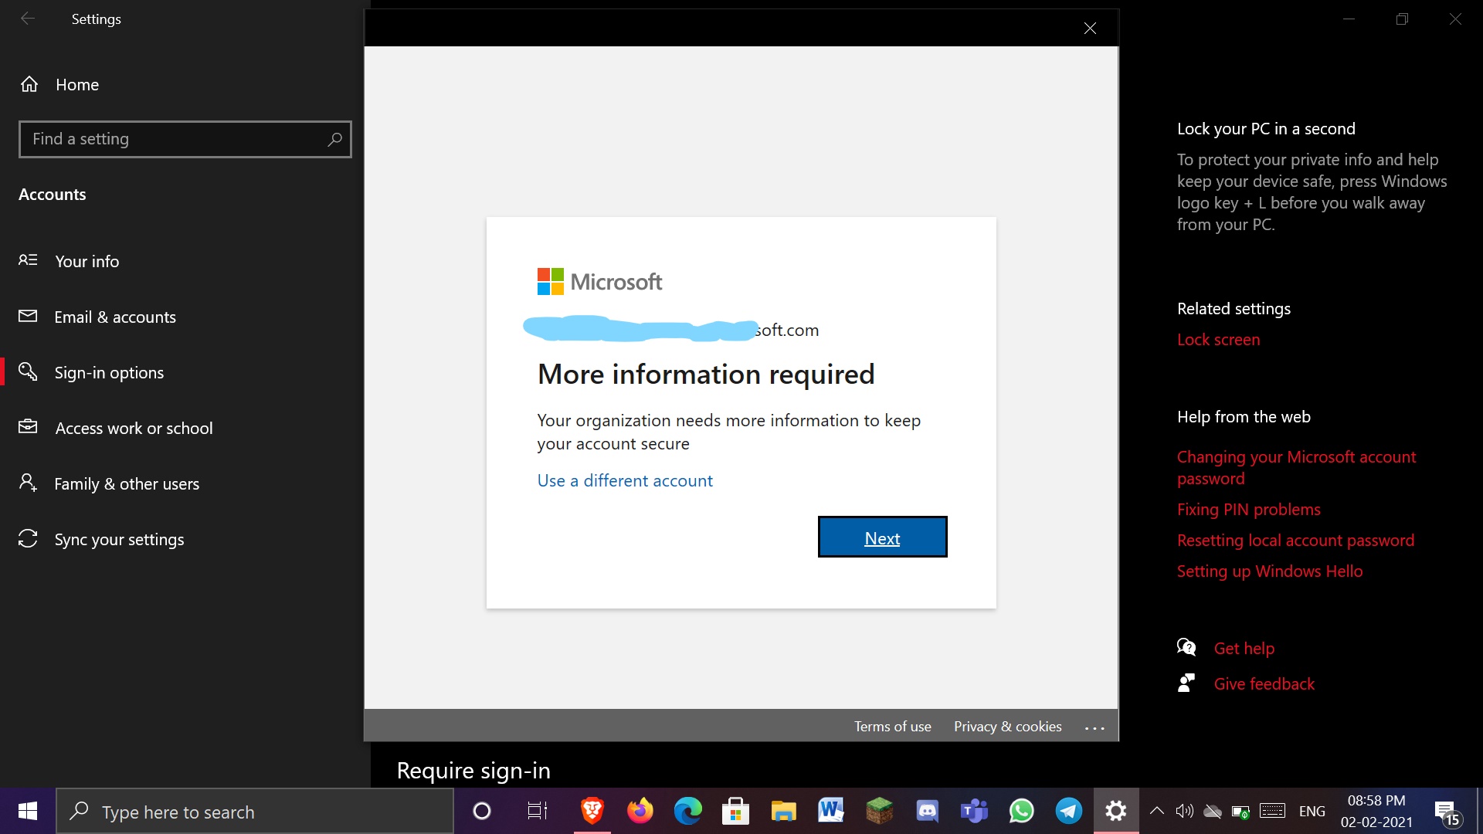The height and width of the screenshot is (834, 1483).
Task: Open Cortana from taskbar
Action: pos(482,811)
